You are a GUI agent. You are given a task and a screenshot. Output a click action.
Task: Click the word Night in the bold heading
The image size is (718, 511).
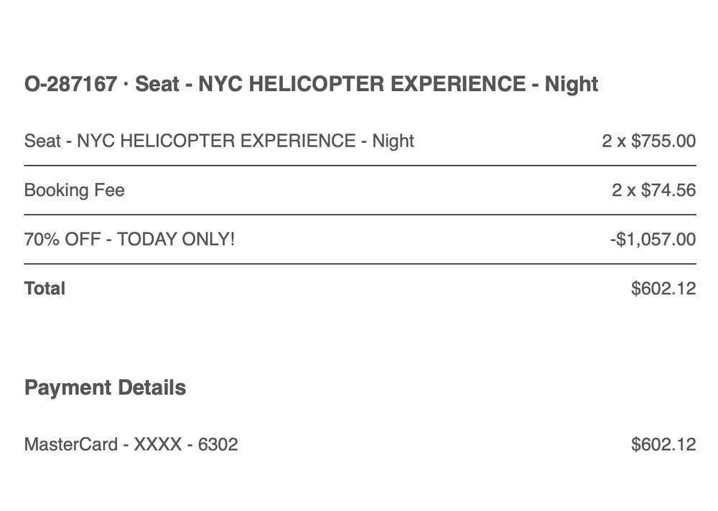point(571,85)
